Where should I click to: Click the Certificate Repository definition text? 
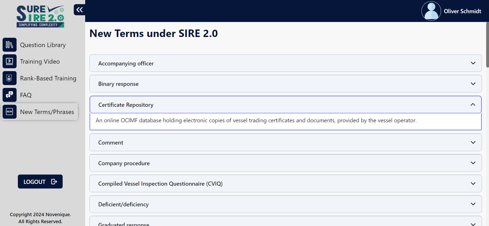256,120
